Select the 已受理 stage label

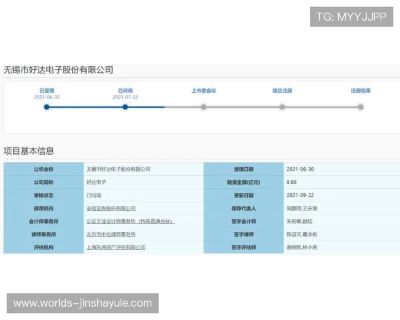pos(47,91)
